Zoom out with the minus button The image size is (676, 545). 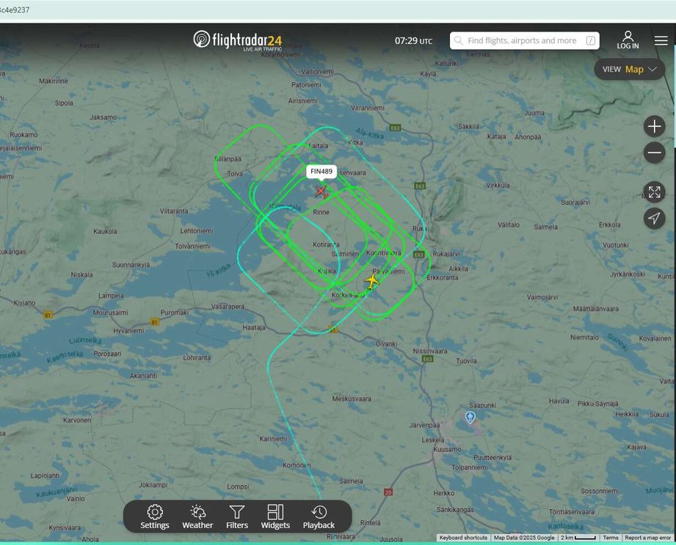[654, 153]
